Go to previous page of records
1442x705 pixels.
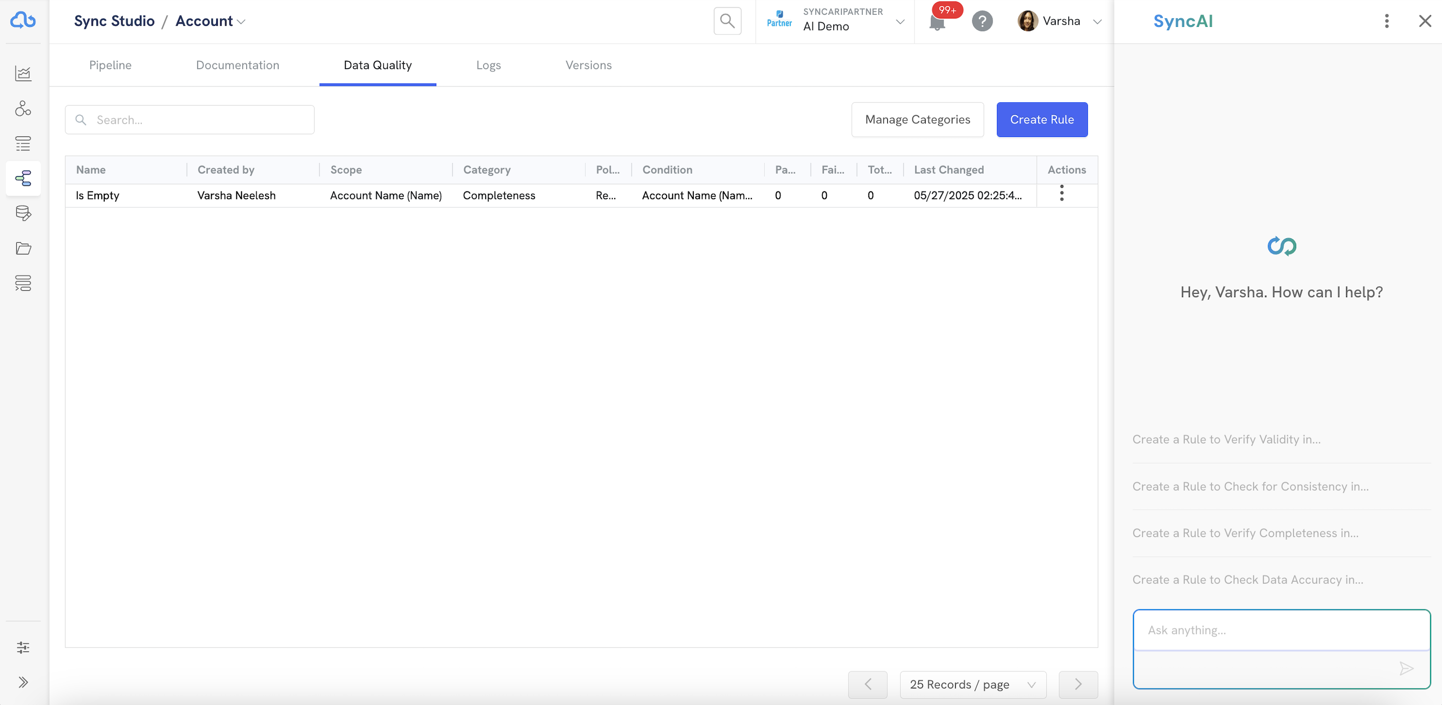(x=867, y=684)
